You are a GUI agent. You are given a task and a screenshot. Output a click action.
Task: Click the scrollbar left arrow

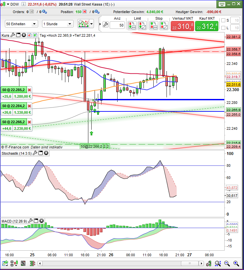40,263
